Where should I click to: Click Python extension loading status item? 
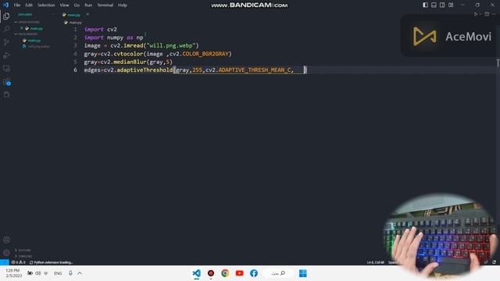(51, 262)
